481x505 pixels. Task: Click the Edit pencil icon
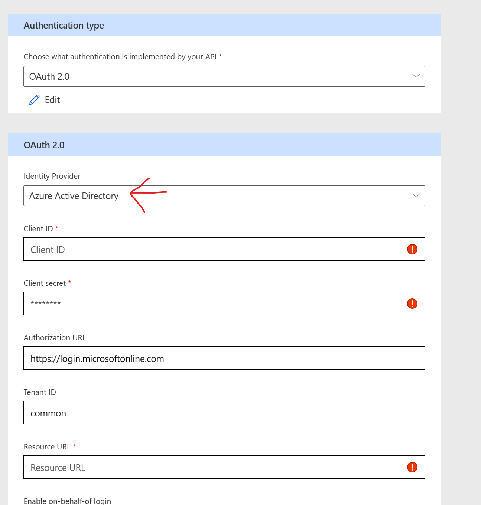point(34,99)
